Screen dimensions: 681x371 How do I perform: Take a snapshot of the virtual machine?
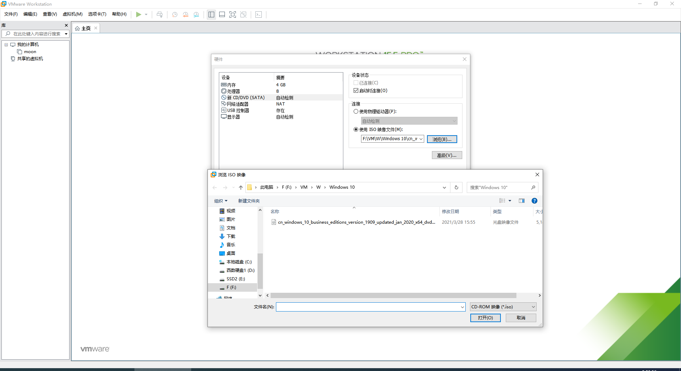click(175, 15)
